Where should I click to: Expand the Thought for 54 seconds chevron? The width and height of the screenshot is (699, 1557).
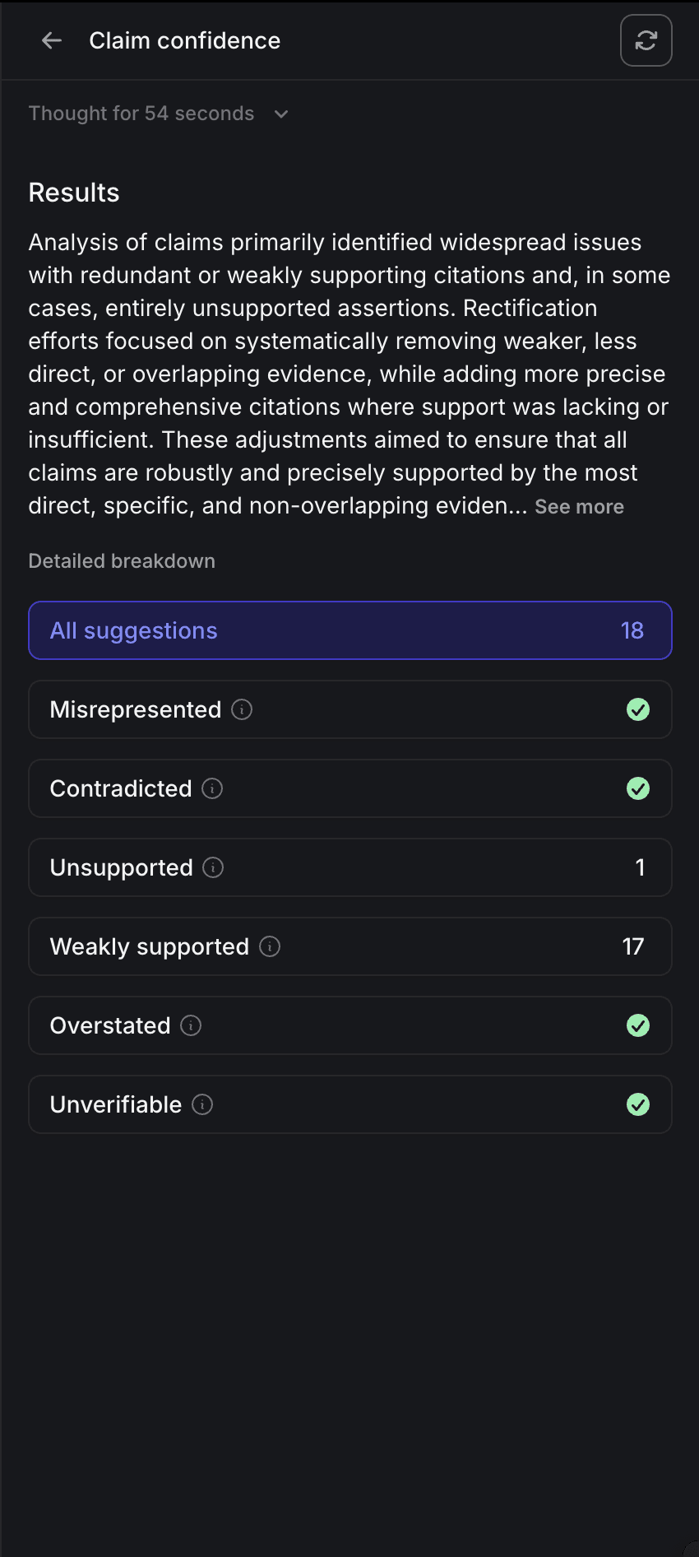pos(281,114)
